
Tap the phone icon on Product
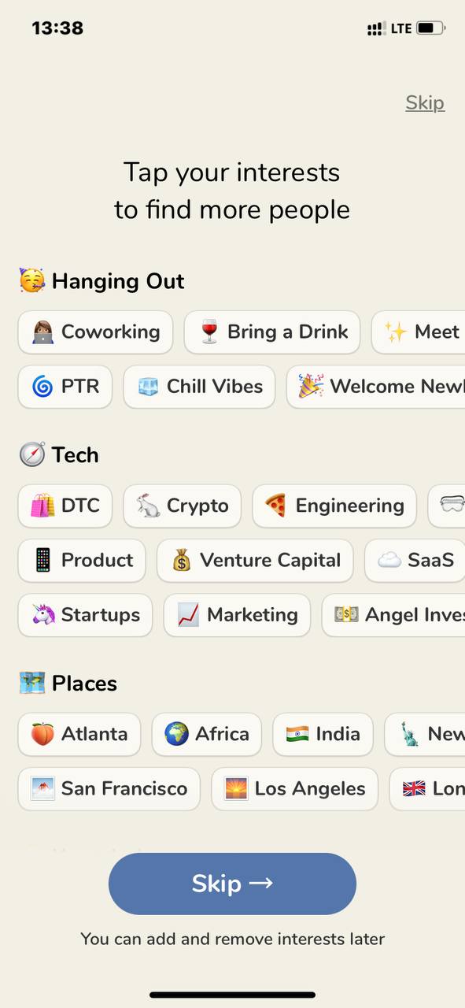coord(42,560)
